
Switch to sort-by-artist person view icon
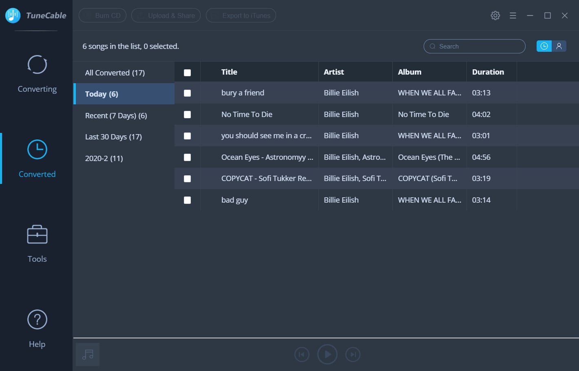(x=559, y=46)
